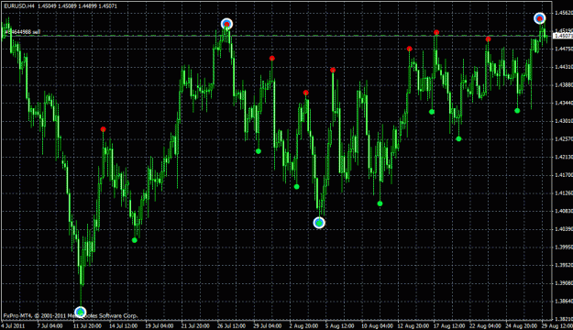
Task: Select the circled green dot at the chart's lowest low
Action: pos(81,312)
